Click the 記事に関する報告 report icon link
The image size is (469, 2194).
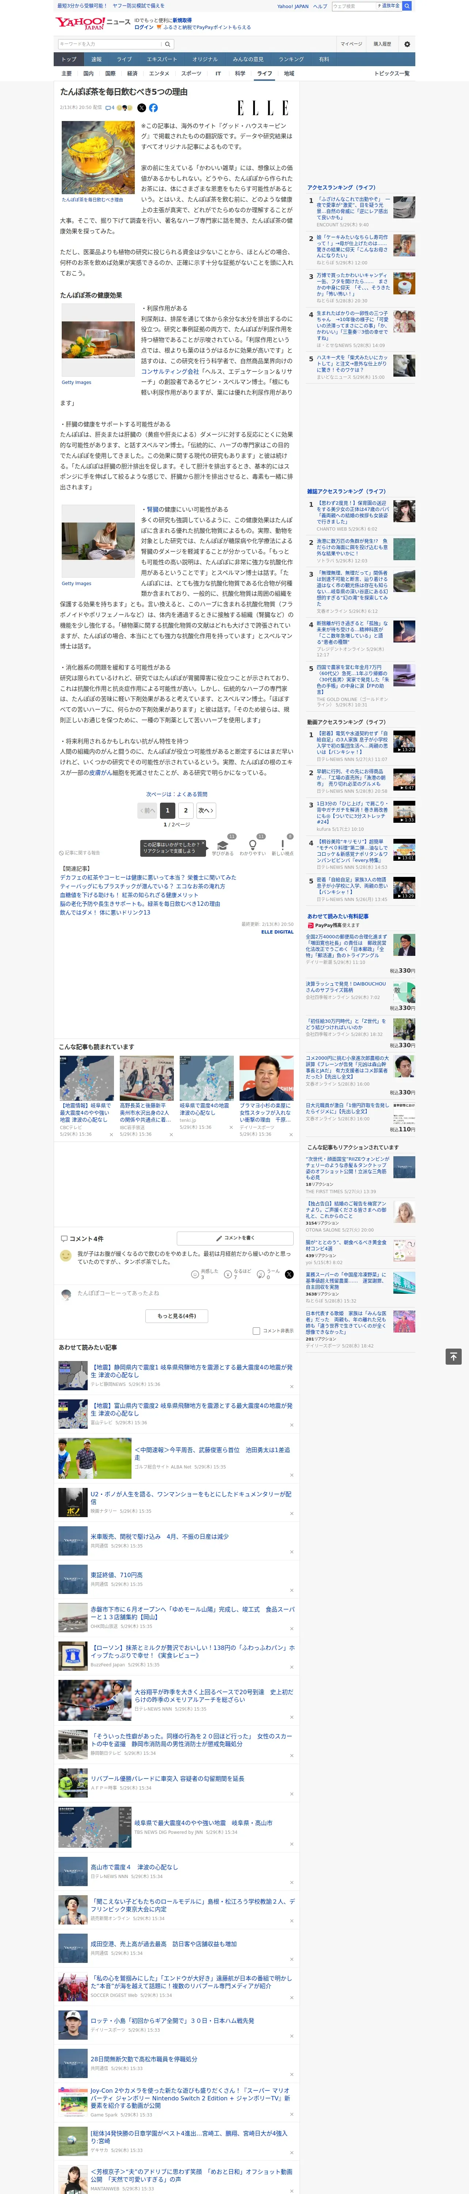point(80,853)
